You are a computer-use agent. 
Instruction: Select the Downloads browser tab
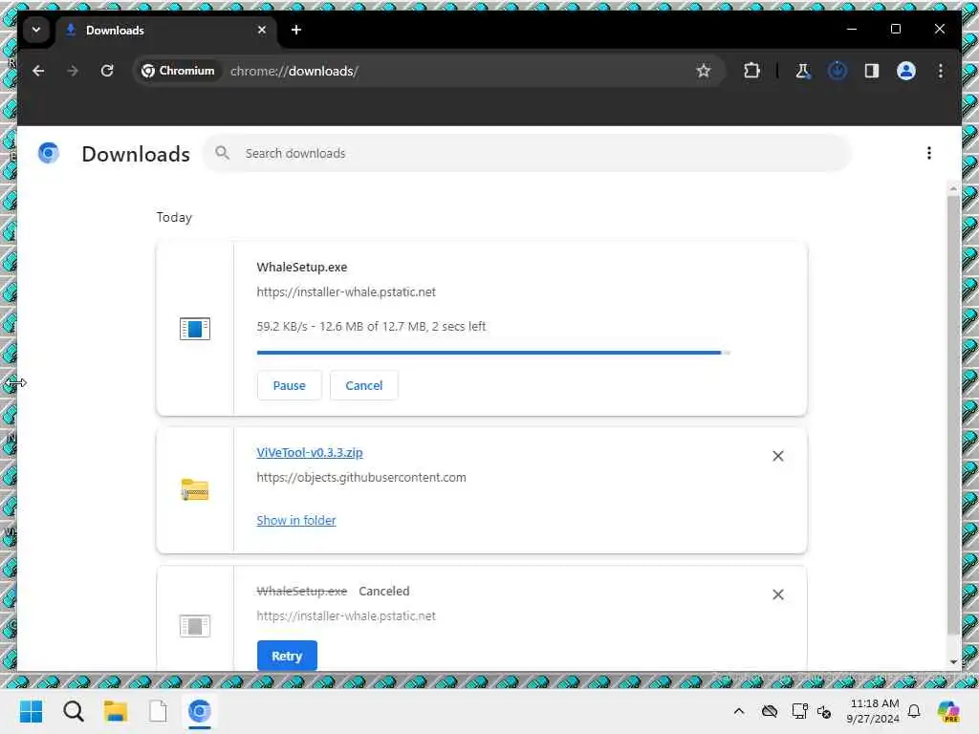(x=167, y=30)
